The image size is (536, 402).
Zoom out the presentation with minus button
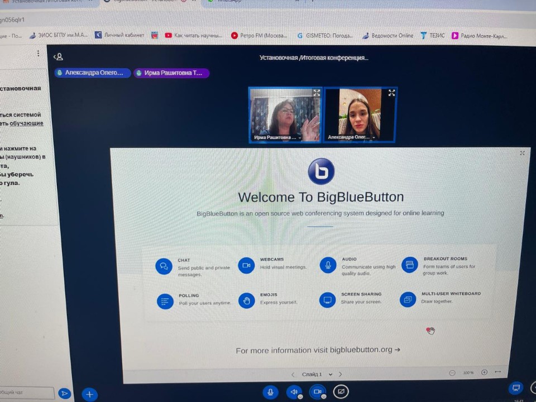point(452,372)
